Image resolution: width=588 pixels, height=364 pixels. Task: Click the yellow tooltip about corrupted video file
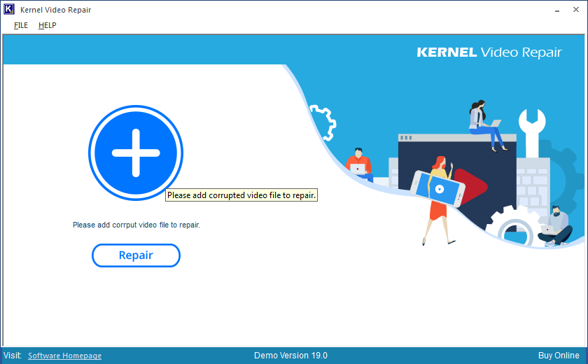[x=241, y=195]
